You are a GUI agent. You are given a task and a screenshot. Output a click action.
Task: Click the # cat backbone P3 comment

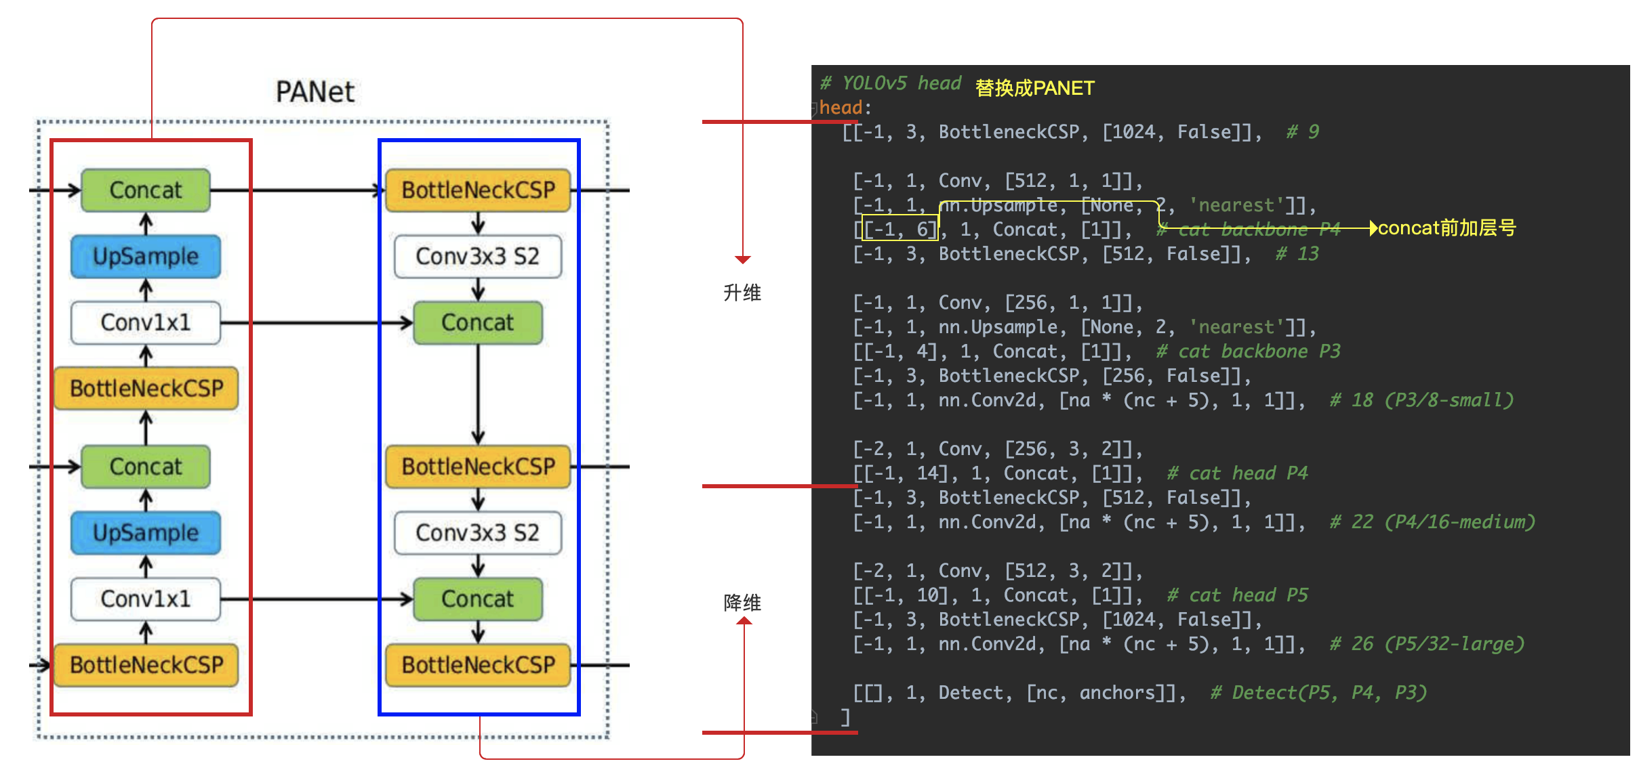click(x=1248, y=351)
